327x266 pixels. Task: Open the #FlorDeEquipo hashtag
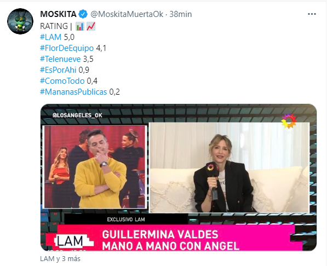click(x=67, y=48)
